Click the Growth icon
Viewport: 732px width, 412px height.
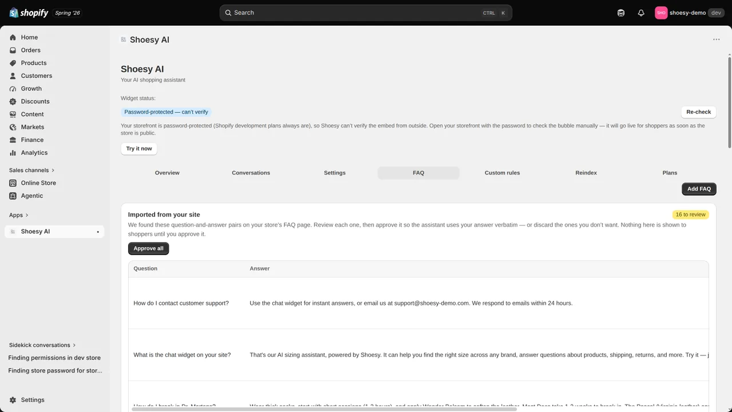click(x=13, y=89)
